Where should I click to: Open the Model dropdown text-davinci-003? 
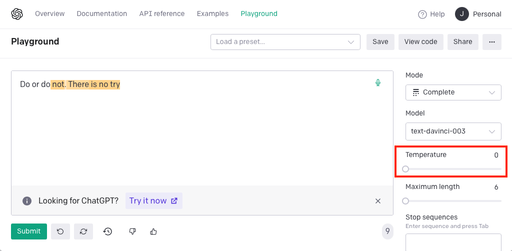[x=453, y=131]
